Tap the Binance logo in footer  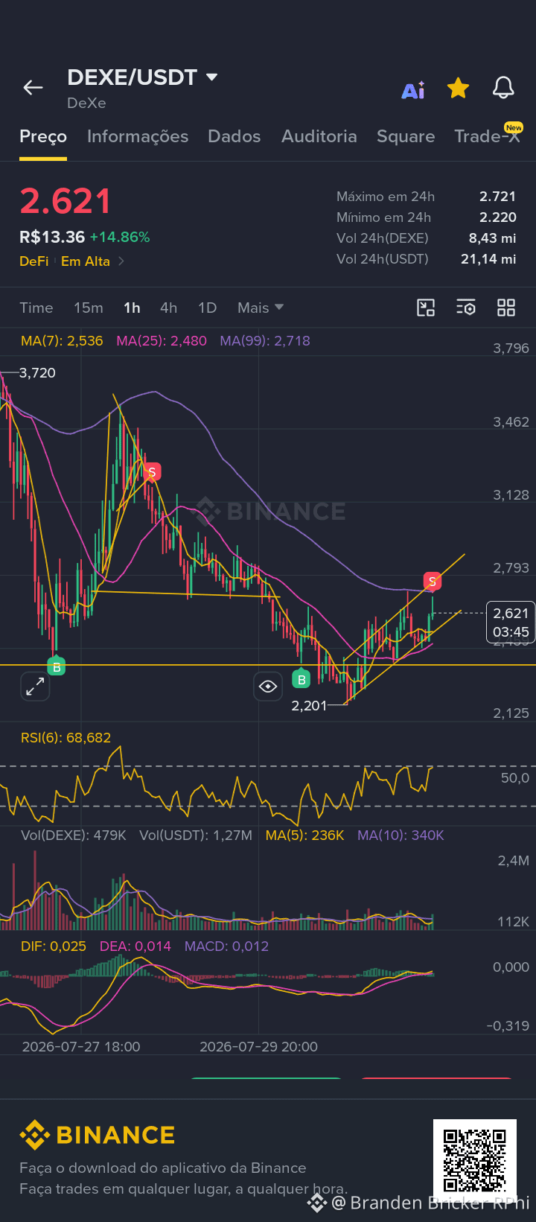[97, 1135]
